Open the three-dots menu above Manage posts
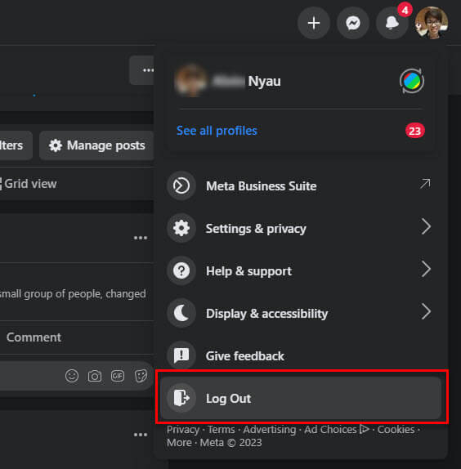 (141, 70)
